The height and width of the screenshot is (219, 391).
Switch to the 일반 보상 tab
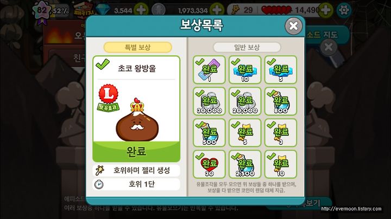(x=247, y=47)
